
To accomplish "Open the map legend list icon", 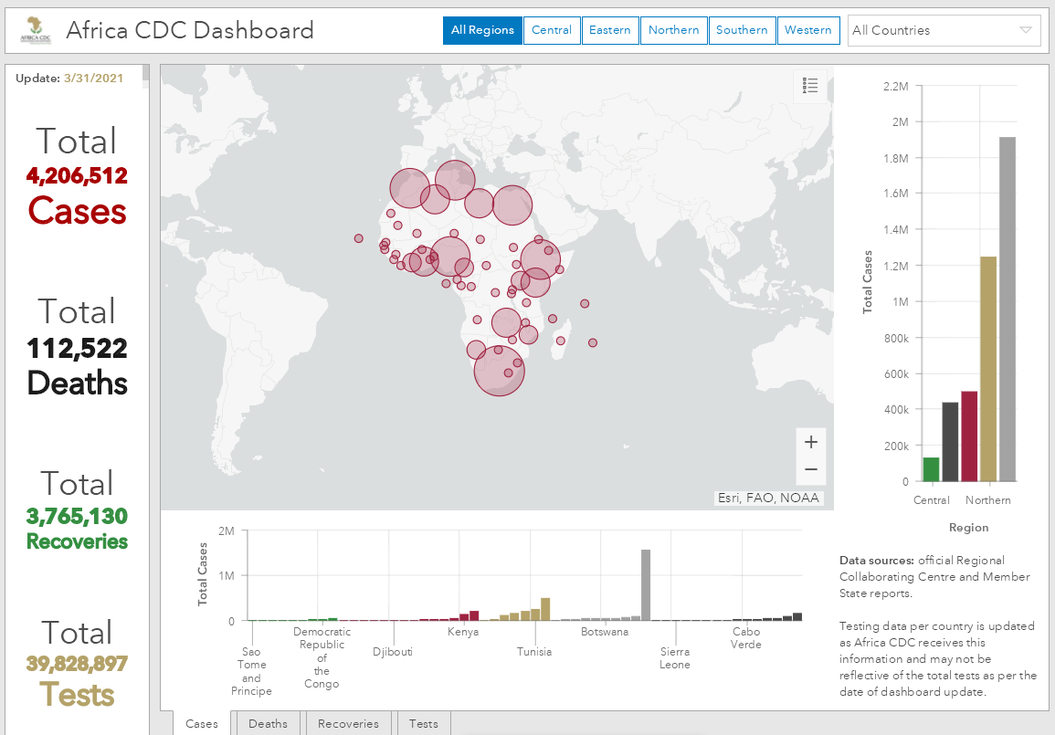I will tap(810, 86).
